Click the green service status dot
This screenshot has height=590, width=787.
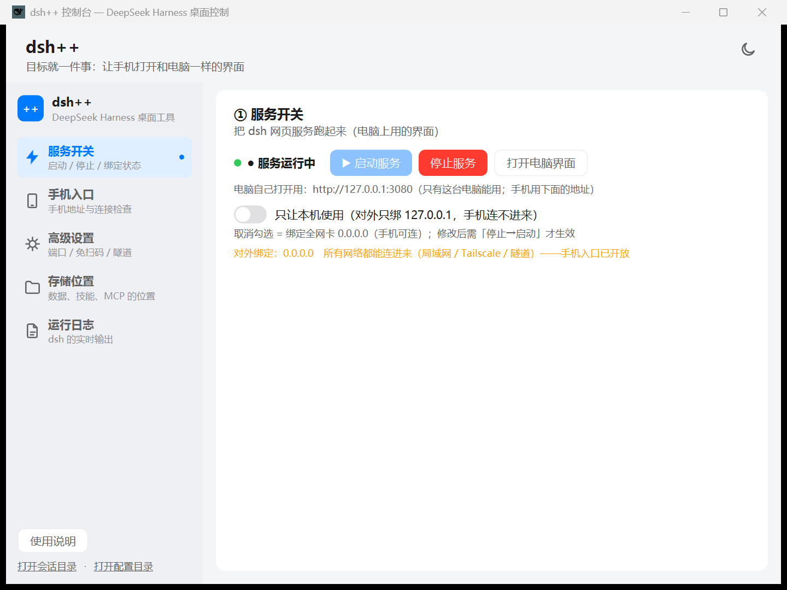pyautogui.click(x=238, y=163)
